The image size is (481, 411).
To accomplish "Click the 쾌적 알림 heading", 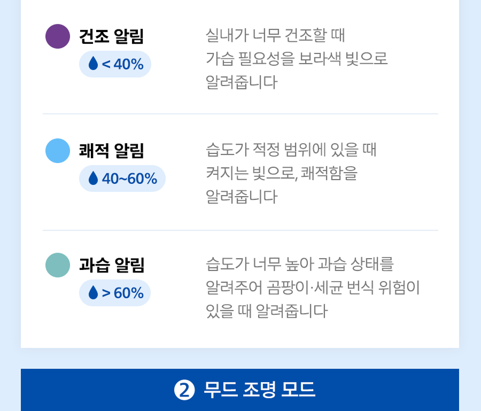I will point(112,151).
